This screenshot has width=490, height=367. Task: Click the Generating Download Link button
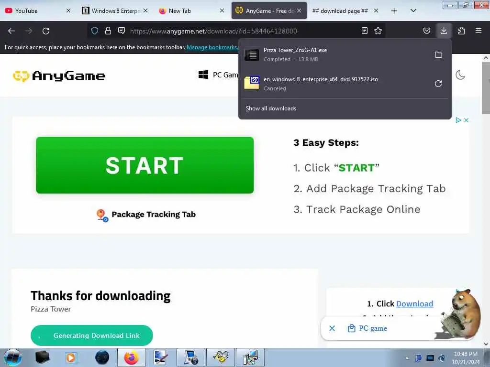pyautogui.click(x=91, y=335)
